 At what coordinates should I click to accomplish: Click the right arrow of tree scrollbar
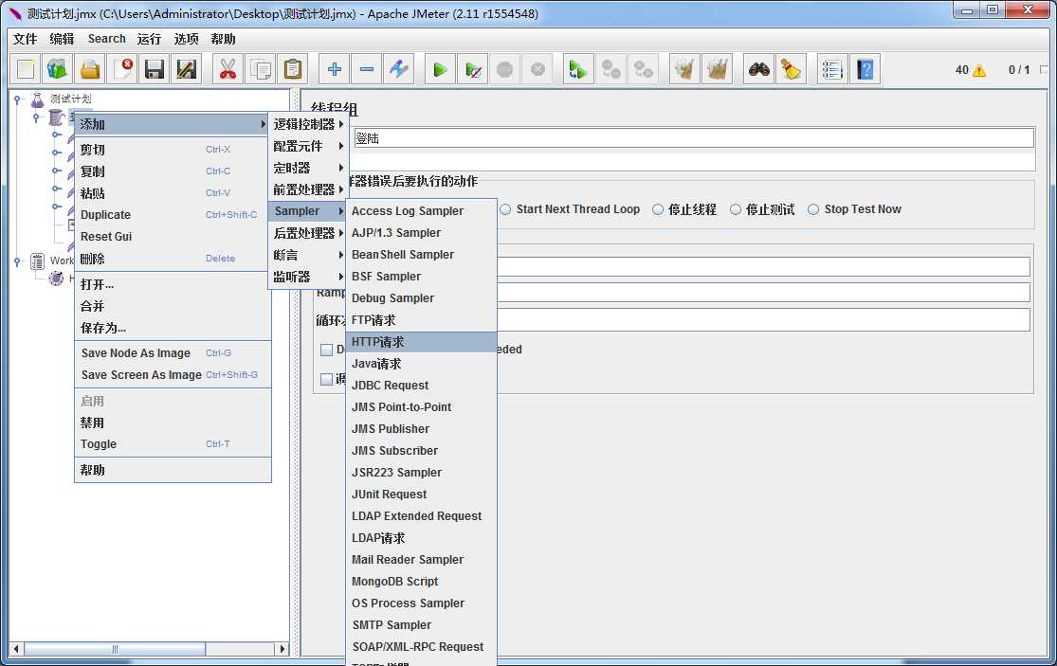(282, 649)
